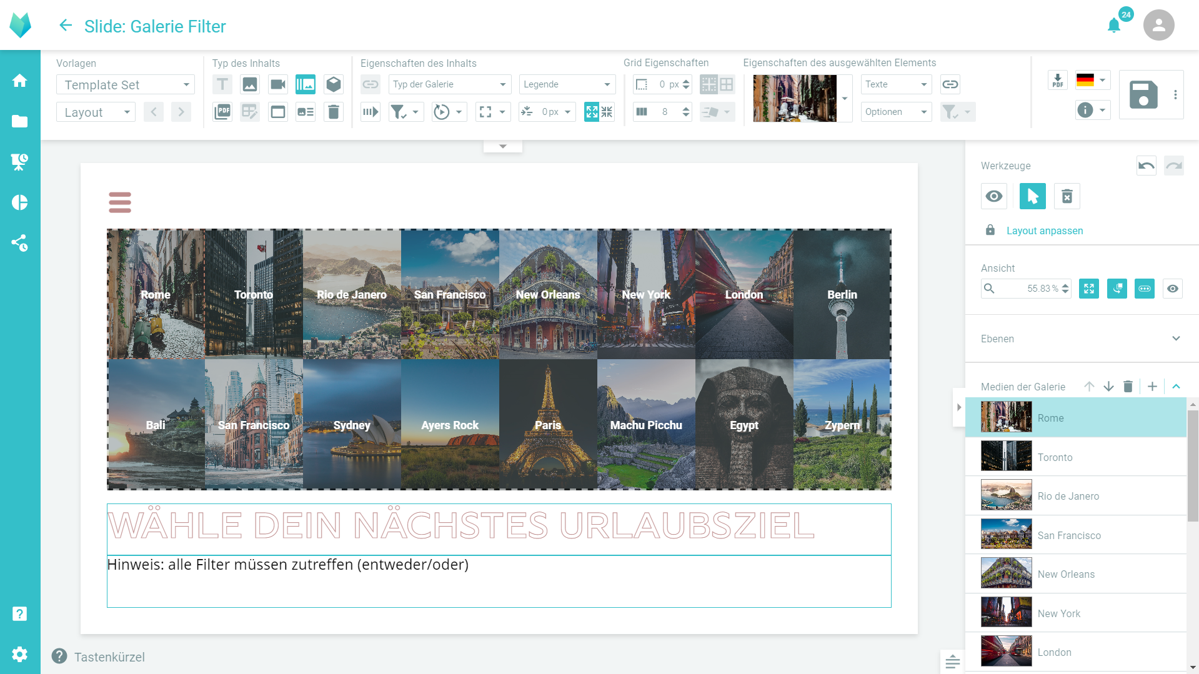This screenshot has width=1199, height=674.
Task: Expand the Ebenen panel
Action: (1176, 339)
